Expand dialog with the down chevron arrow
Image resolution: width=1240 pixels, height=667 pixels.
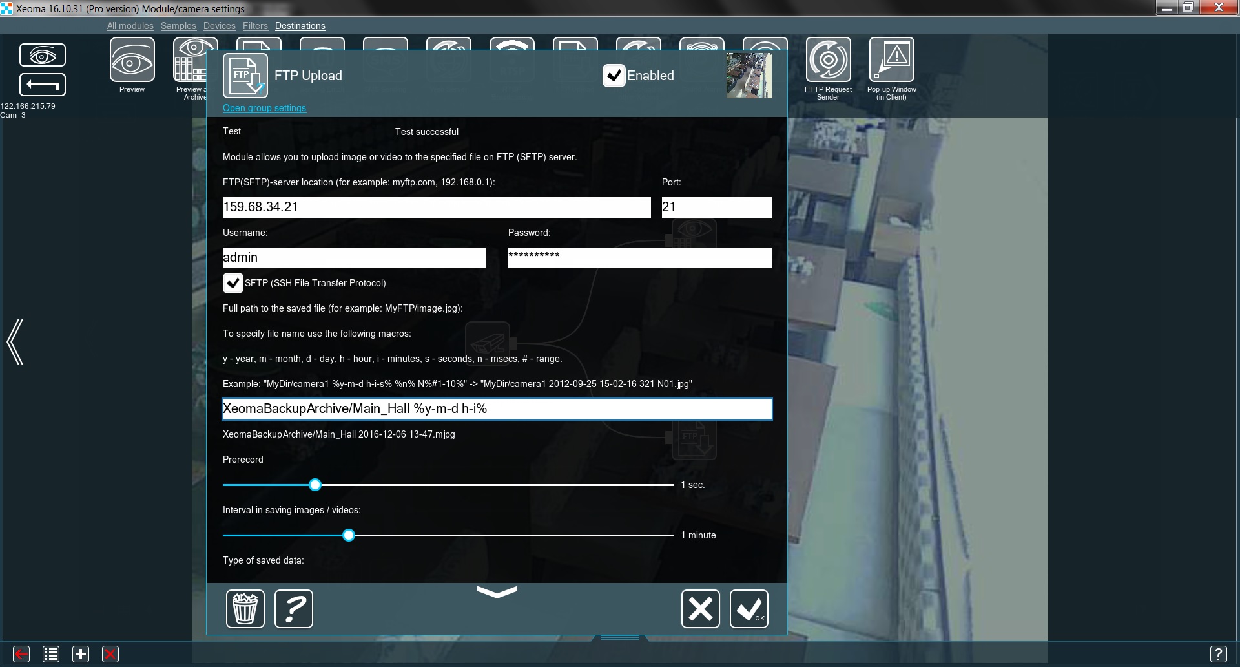point(497,591)
